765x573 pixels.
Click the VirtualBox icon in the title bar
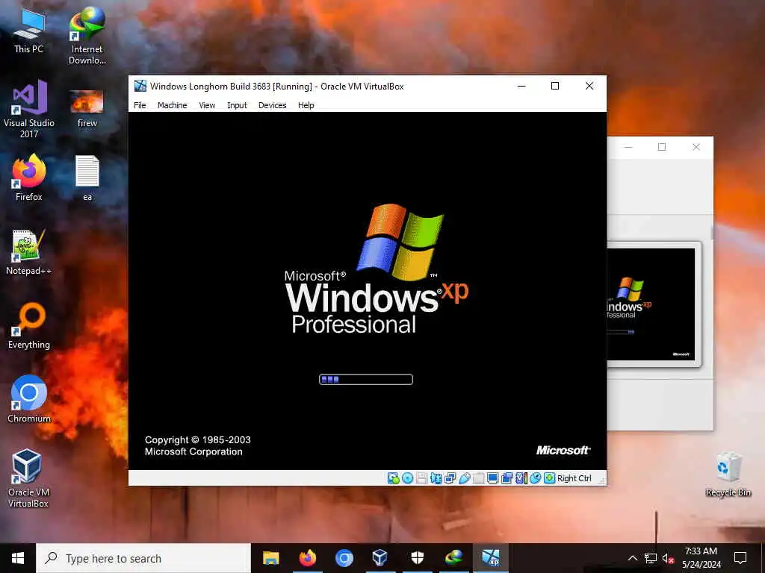coord(140,86)
